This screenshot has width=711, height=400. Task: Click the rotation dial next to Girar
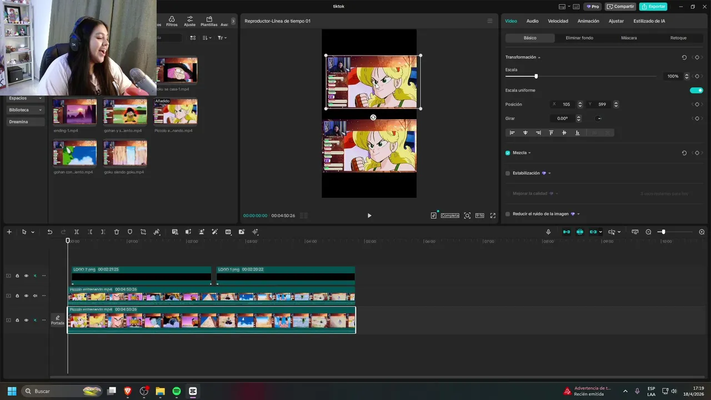[599, 118]
